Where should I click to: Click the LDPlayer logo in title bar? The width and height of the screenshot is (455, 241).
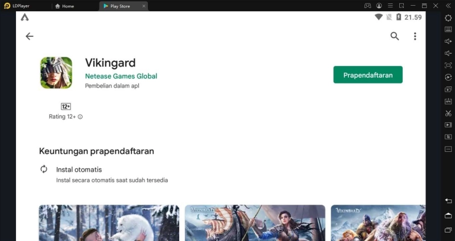(x=7, y=6)
